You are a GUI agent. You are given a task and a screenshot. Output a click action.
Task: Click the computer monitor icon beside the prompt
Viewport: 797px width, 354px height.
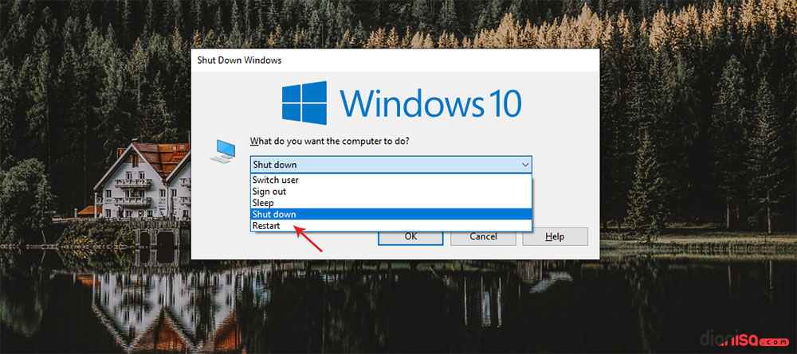pos(222,151)
